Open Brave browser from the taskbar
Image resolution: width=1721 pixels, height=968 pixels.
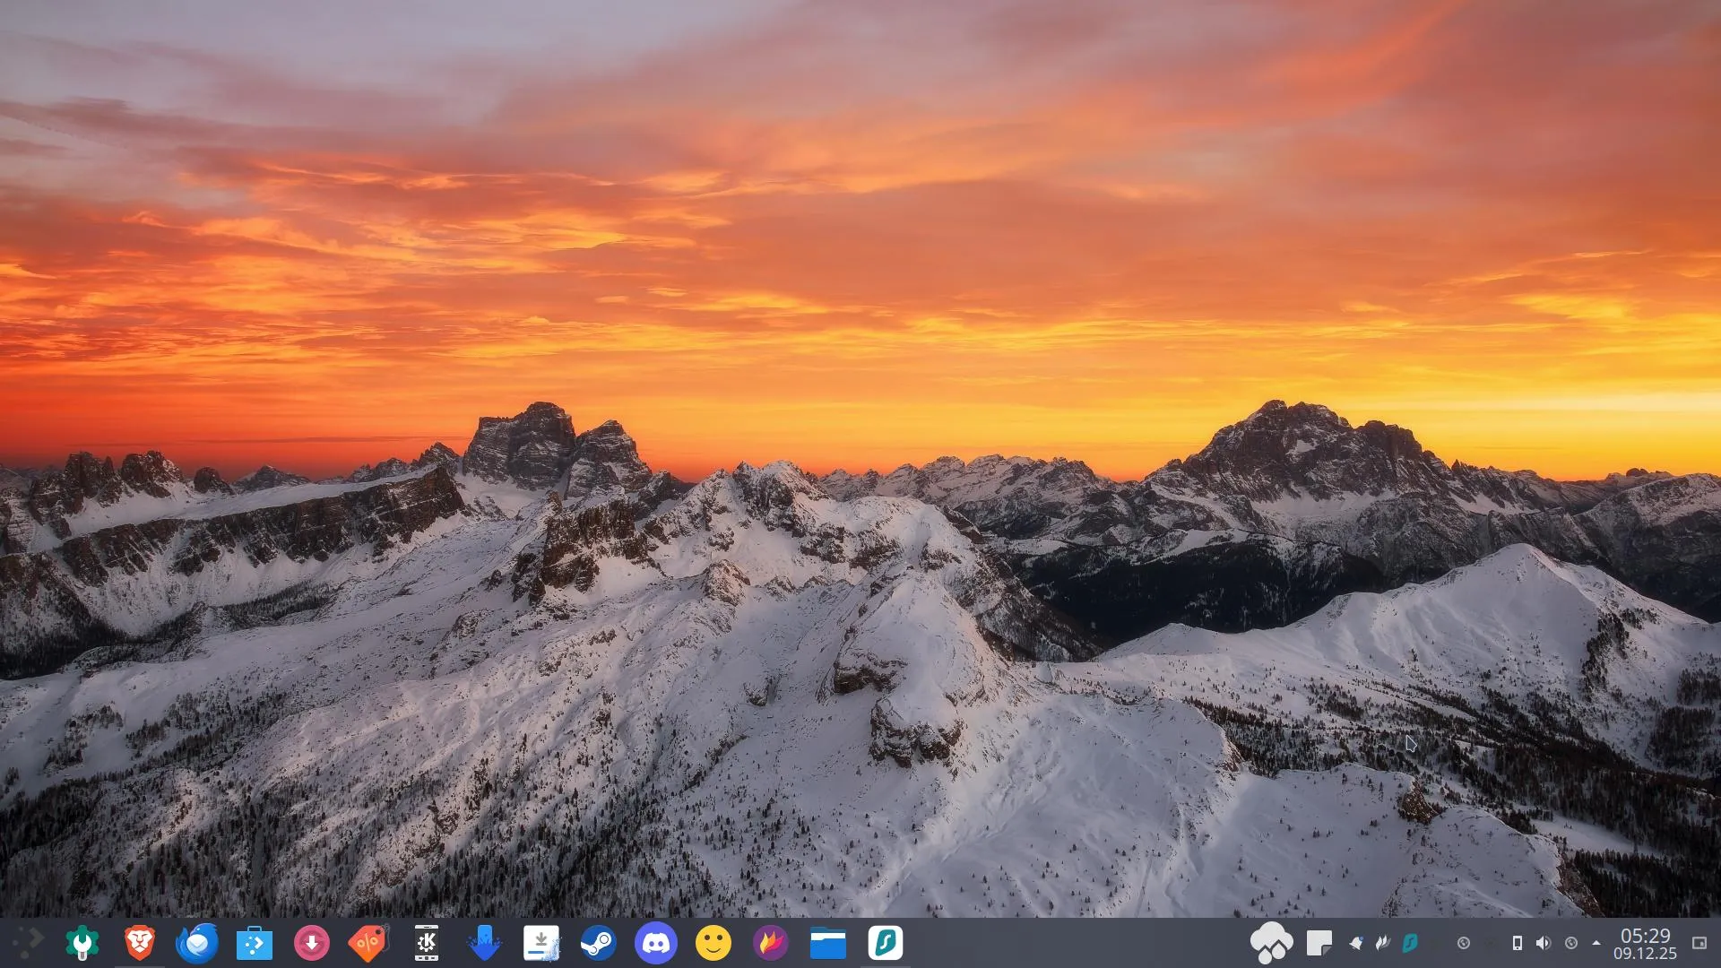(140, 942)
